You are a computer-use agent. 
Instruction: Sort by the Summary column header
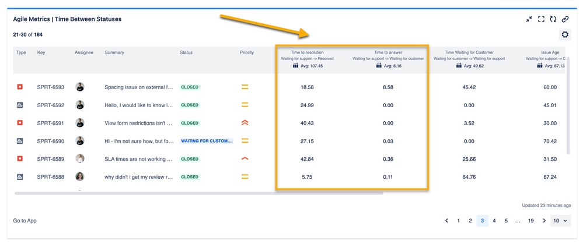pos(114,52)
